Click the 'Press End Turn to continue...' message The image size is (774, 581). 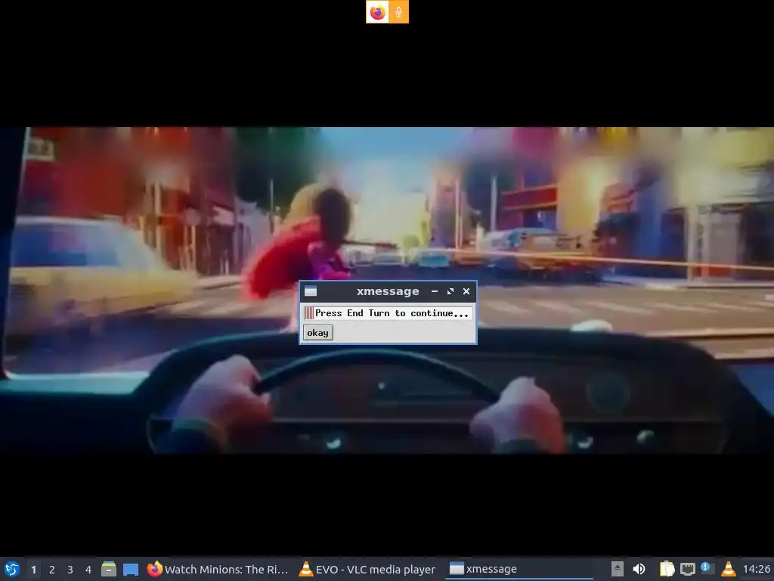pos(392,313)
